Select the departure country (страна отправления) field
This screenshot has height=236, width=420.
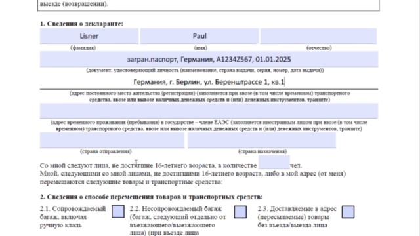pos(112,140)
